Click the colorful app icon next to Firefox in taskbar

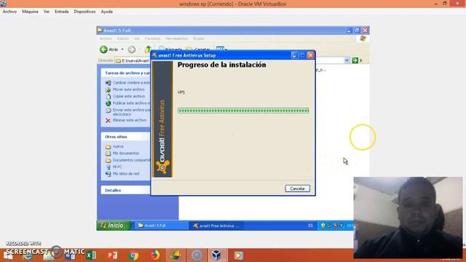pyautogui.click(x=175, y=255)
